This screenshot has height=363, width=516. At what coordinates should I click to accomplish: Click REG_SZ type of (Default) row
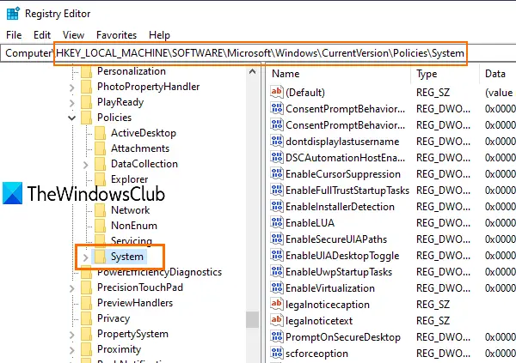click(433, 93)
